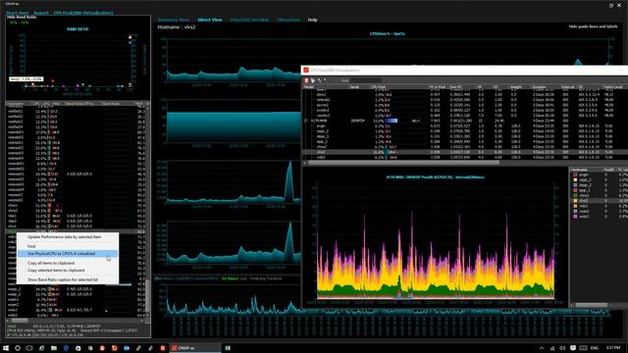Open Cortana search circle on taskbar
Viewport: 628px width, 353px height.
(18, 348)
